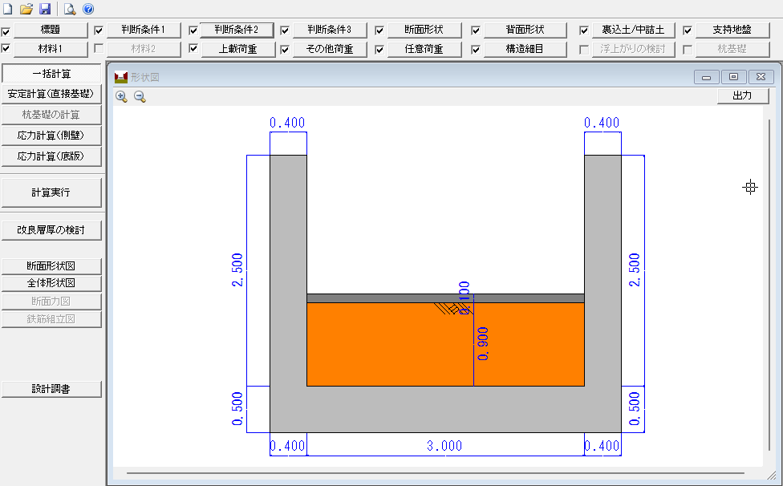Zoom in on the 形状図 drawing
This screenshot has width=783, height=486.
pos(122,96)
